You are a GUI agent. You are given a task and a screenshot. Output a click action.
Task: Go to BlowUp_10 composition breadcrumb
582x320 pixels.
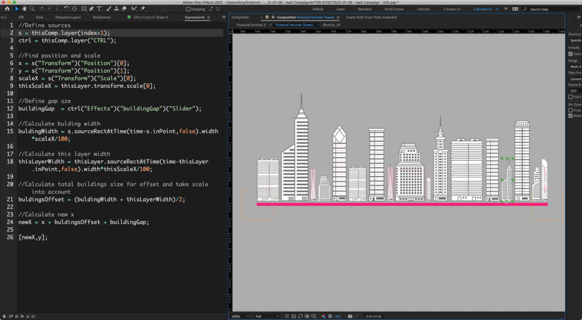(x=331, y=25)
